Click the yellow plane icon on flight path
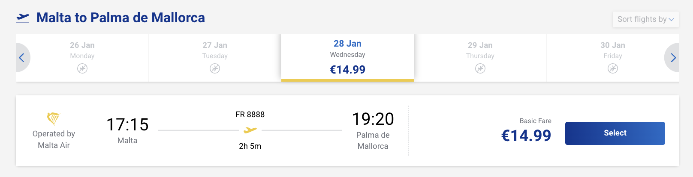Screen dimensions: 693x177 pos(250,130)
